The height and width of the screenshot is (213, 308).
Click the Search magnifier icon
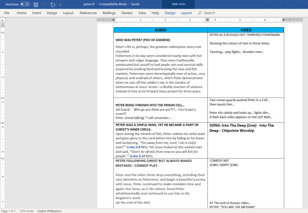(x=200, y=13)
